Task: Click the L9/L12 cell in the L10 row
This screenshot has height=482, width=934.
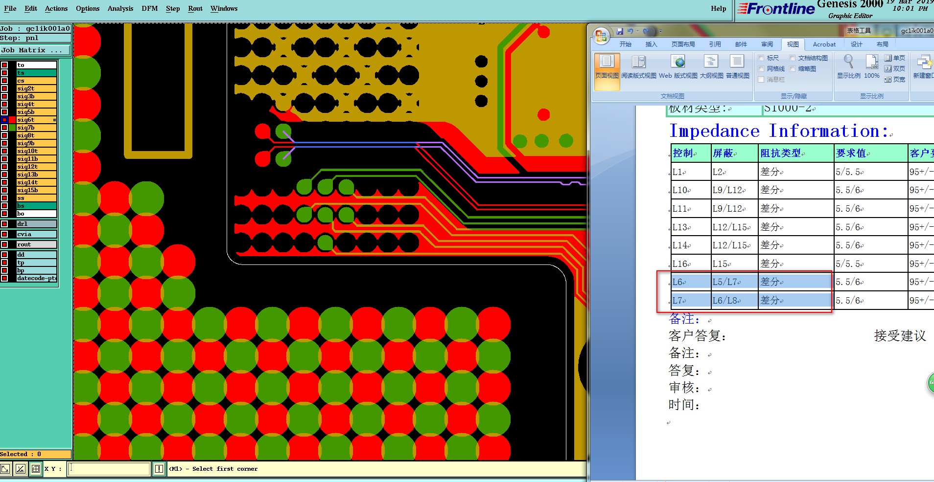Action: point(734,190)
